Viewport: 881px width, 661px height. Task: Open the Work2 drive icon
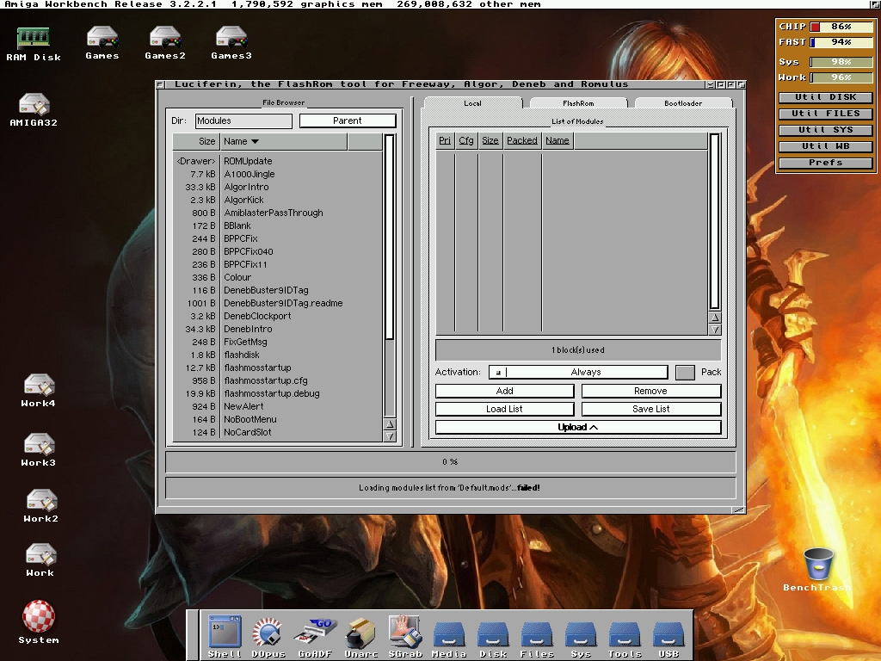click(40, 506)
